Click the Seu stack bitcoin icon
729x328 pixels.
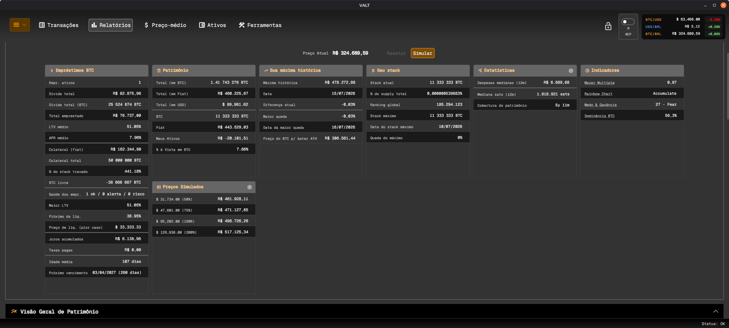point(373,70)
